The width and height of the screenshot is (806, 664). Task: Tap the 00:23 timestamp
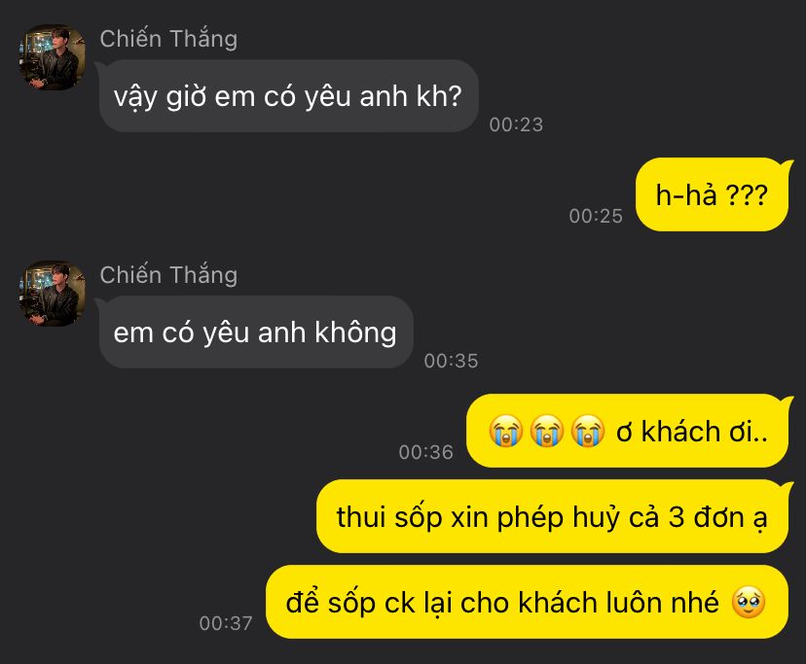click(516, 124)
